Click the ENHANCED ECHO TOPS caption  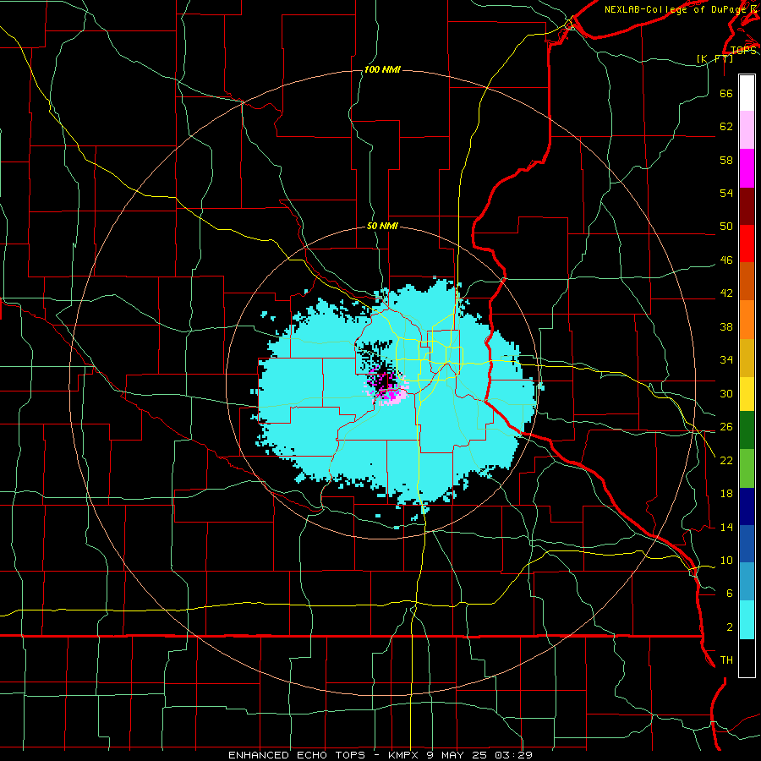pyautogui.click(x=297, y=755)
